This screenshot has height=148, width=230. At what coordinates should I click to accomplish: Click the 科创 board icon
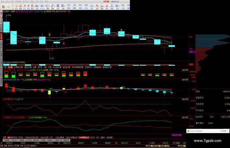pyautogui.click(x=92, y=7)
